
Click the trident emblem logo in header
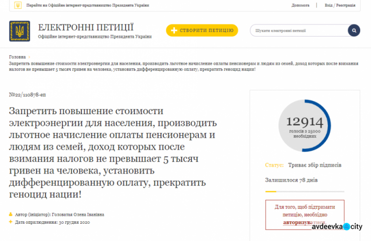tap(19, 31)
